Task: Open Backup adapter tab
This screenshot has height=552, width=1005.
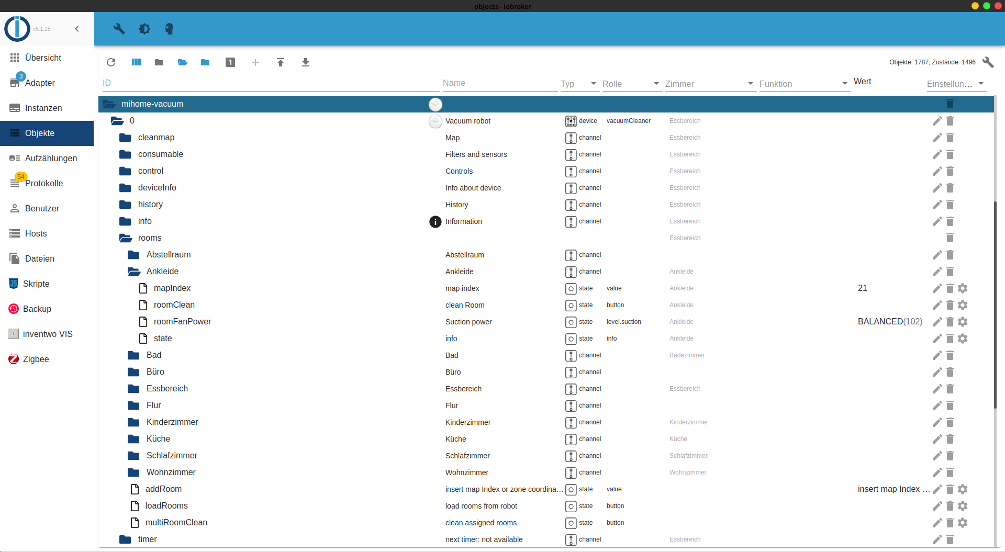Action: pos(47,309)
